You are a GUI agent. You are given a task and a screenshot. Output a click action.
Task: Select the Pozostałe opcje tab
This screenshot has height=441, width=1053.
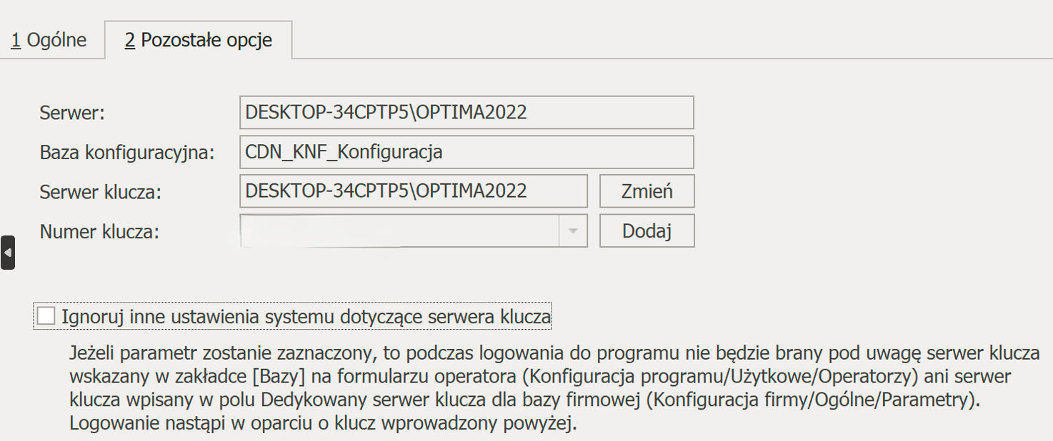[x=198, y=40]
